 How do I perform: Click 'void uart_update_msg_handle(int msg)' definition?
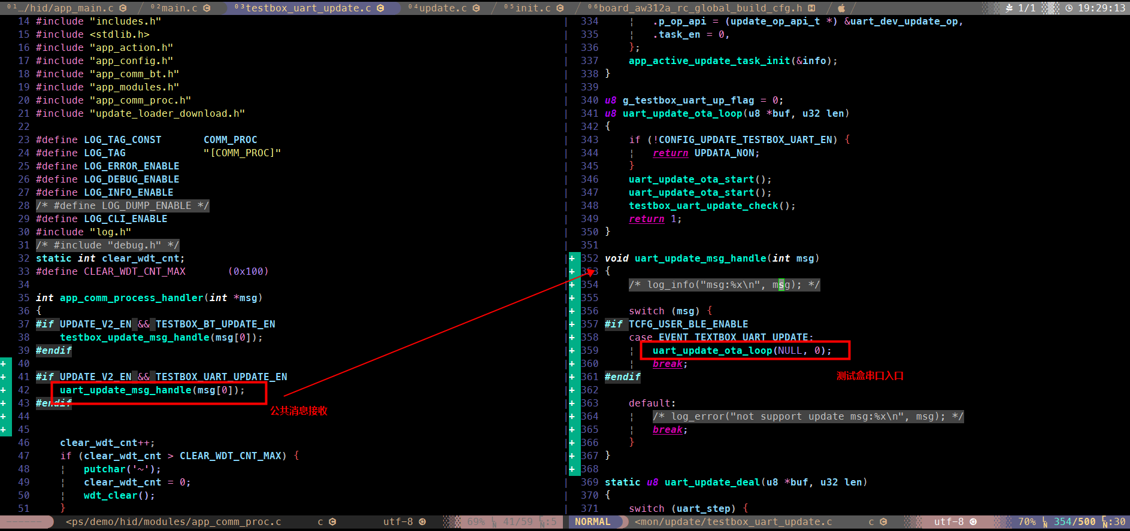click(x=713, y=259)
